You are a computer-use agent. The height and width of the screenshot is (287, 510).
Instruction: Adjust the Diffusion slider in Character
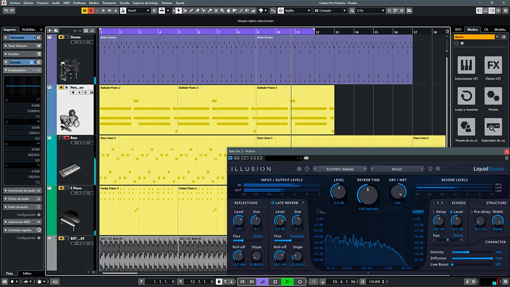tap(472, 258)
